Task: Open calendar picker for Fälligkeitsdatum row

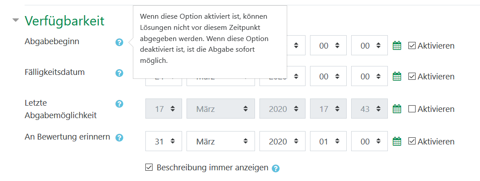Action: click(x=397, y=76)
